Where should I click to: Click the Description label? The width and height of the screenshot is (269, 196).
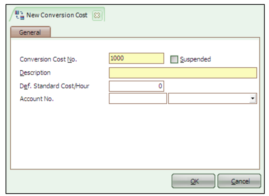(x=35, y=73)
